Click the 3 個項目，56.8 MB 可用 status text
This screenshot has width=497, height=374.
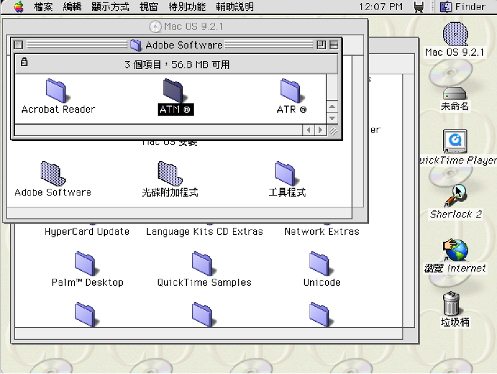click(177, 65)
